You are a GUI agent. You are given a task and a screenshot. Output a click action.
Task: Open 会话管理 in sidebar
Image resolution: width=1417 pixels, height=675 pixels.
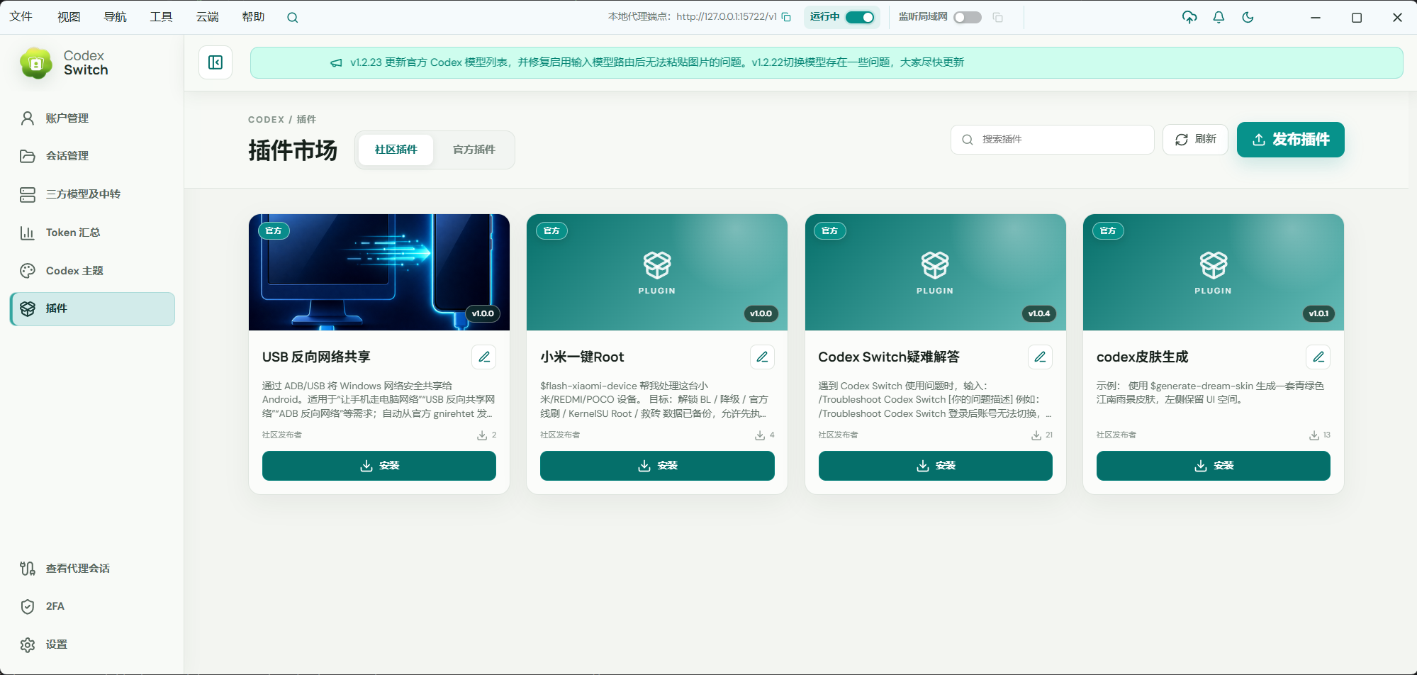(92, 156)
